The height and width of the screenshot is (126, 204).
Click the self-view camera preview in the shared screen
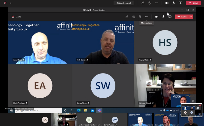[x=181, y=101]
